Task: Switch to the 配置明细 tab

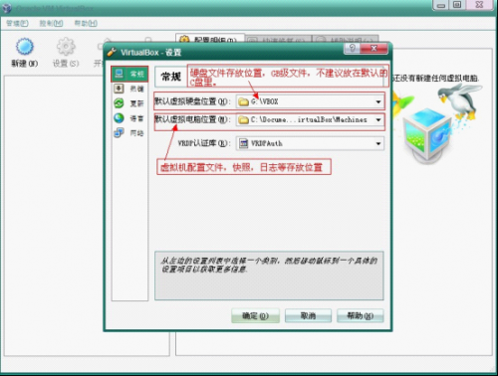Action: pos(210,39)
